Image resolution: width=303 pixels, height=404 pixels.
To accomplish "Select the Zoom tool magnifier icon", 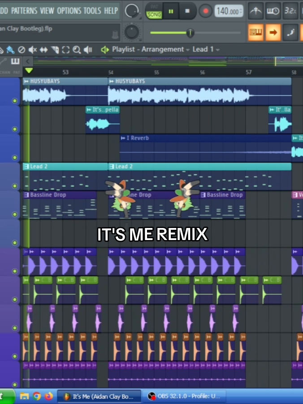I will tap(77, 49).
